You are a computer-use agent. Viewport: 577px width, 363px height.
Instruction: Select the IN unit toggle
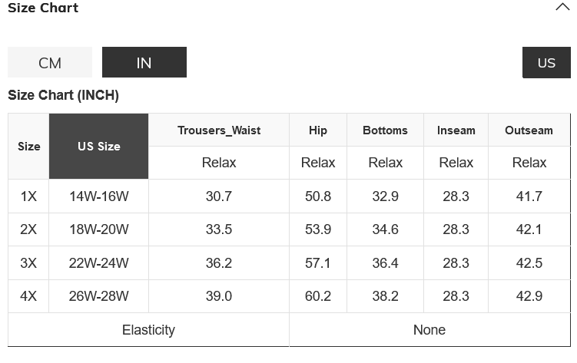(x=144, y=63)
